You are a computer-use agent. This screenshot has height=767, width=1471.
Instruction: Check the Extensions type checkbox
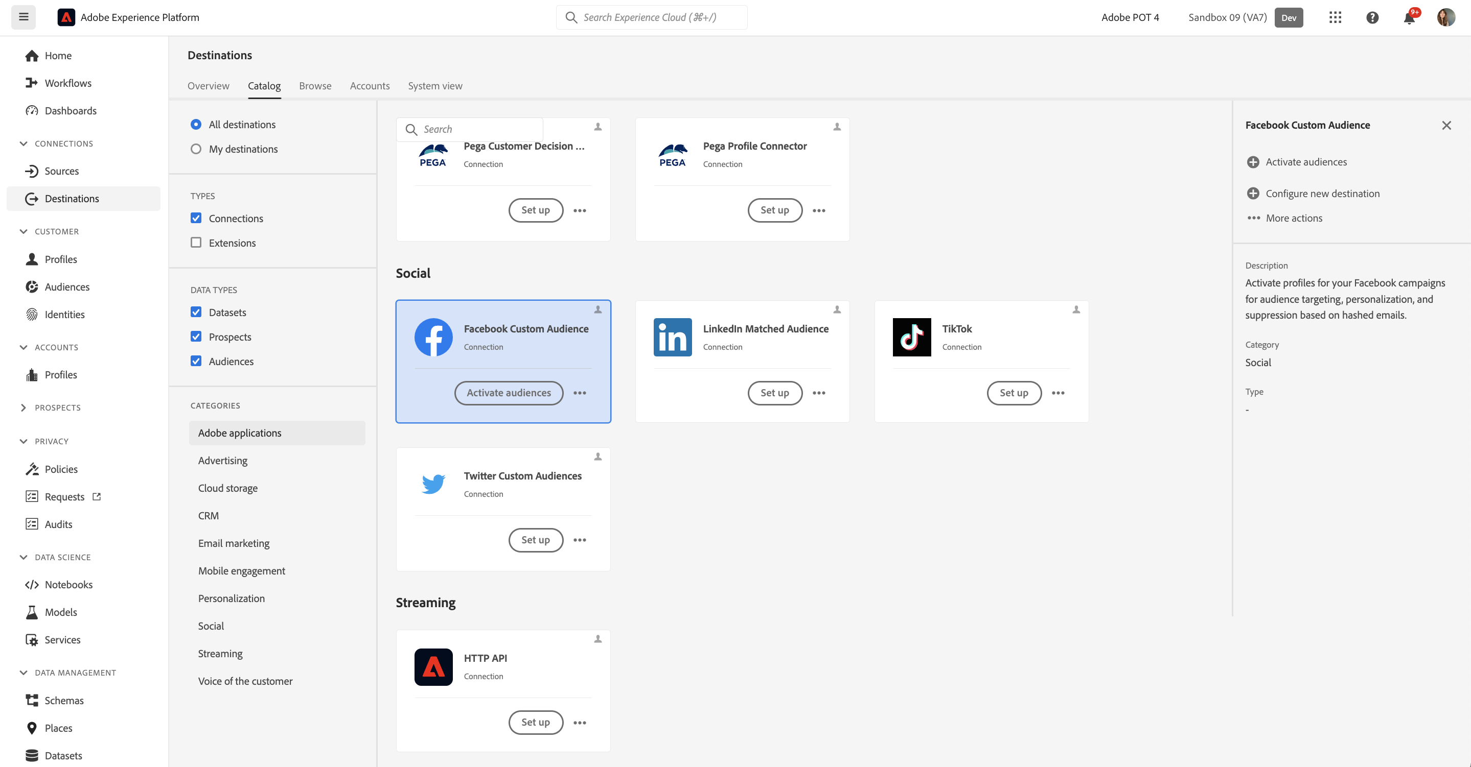196,243
